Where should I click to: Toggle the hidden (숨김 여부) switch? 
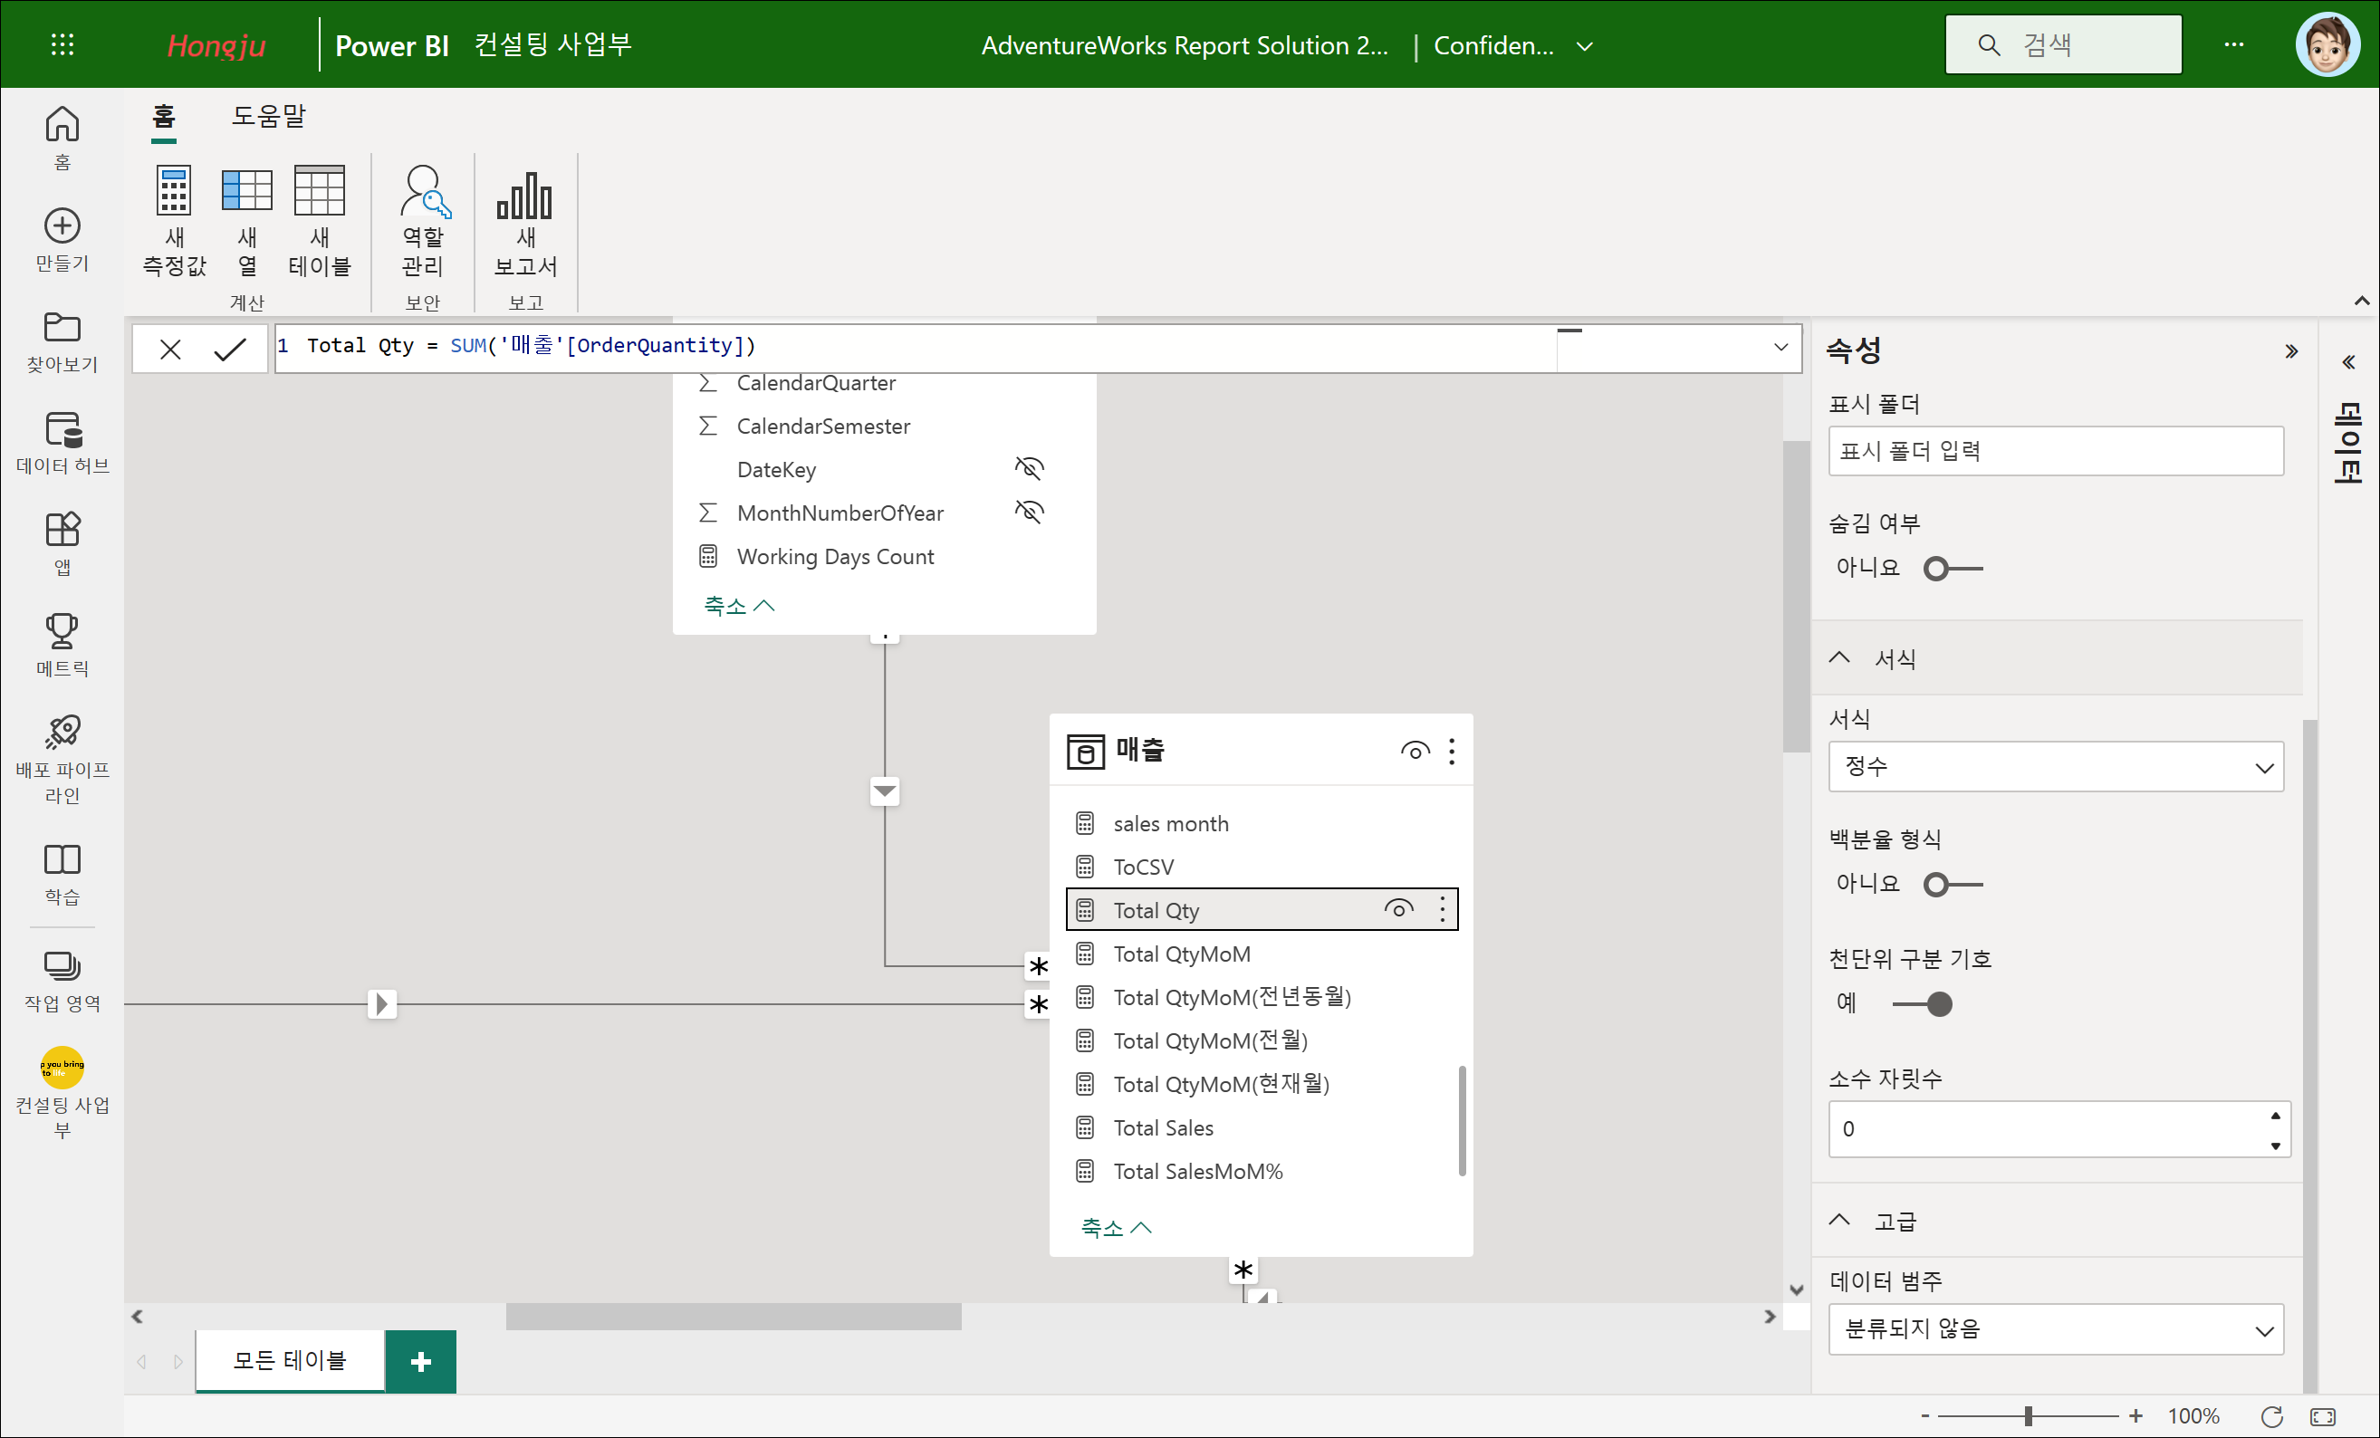tap(1951, 569)
